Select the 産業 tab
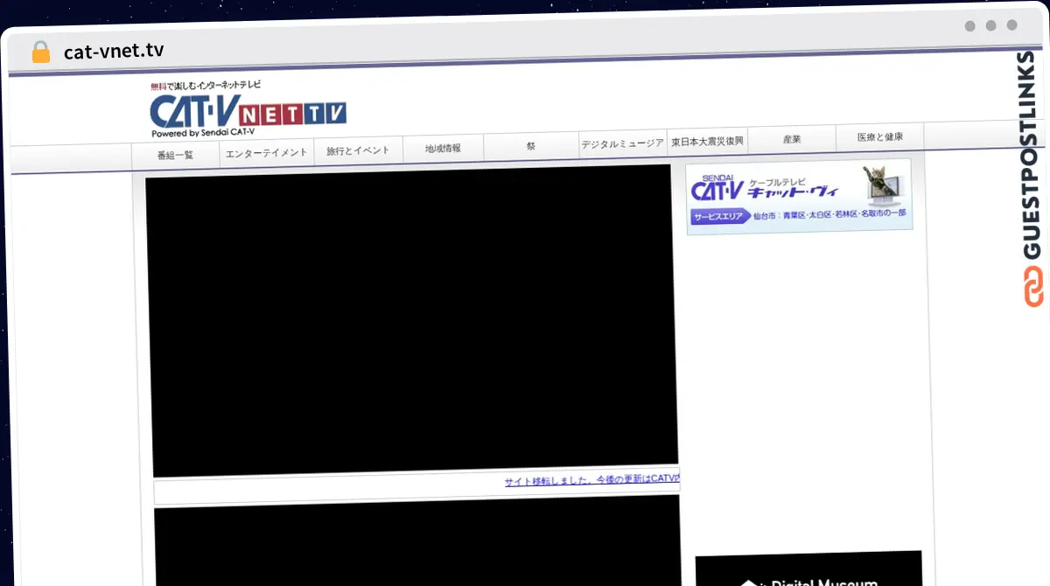The width and height of the screenshot is (1050, 586). [792, 139]
